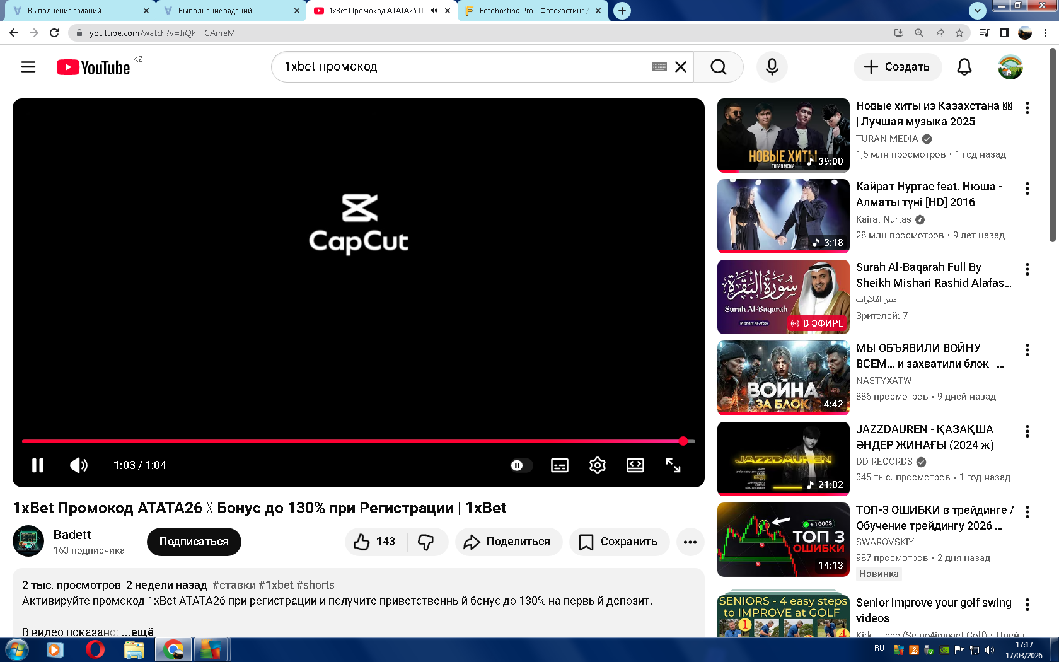Switch to the Fotohosting.Pro tab
The width and height of the screenshot is (1059, 662).
[x=533, y=11]
